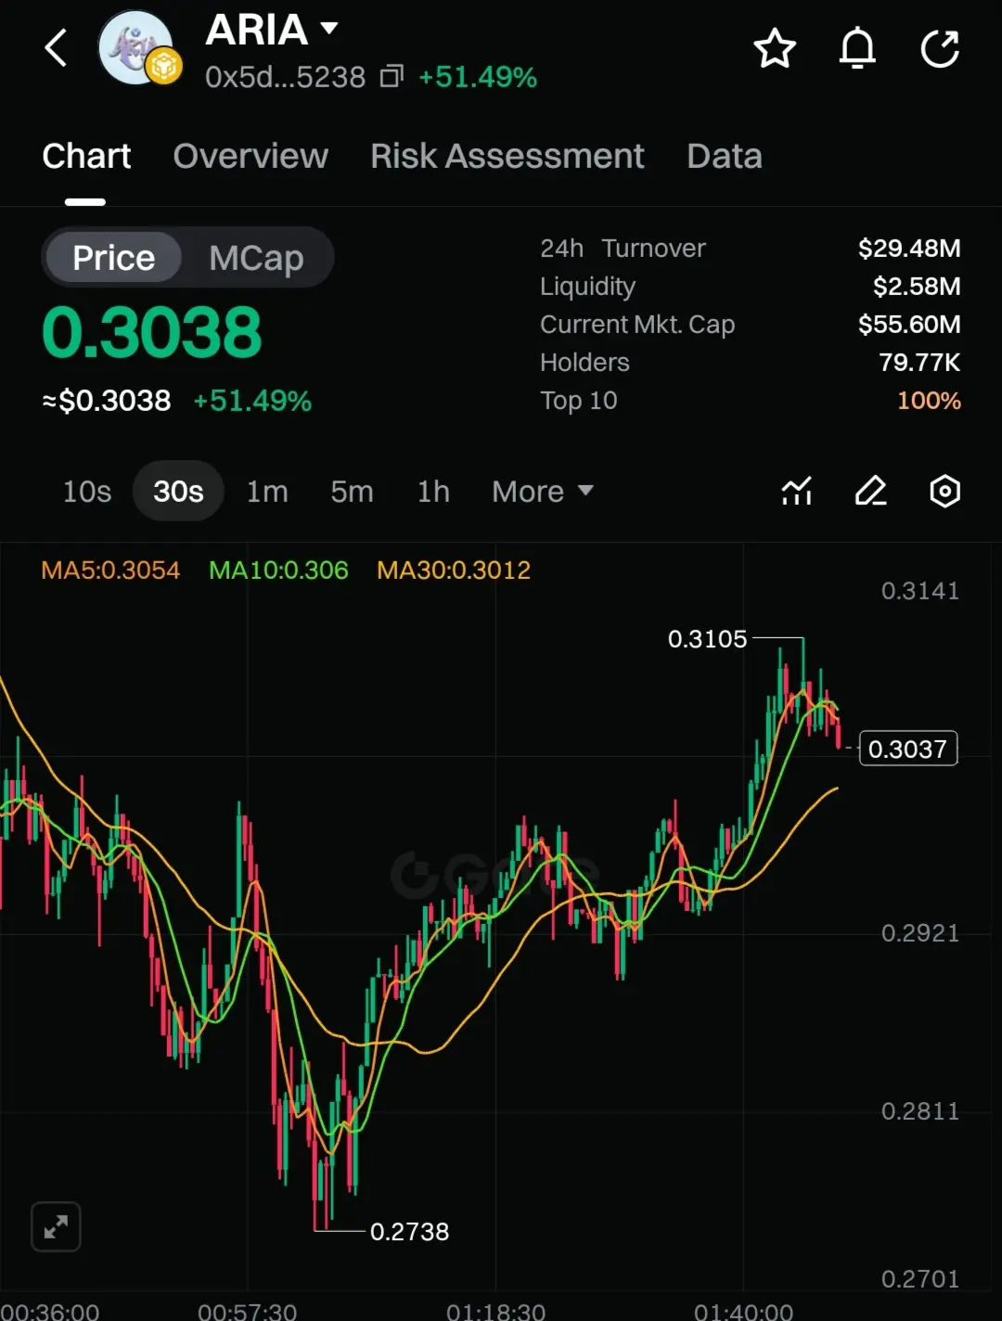Switch chart to MCap view

(256, 257)
